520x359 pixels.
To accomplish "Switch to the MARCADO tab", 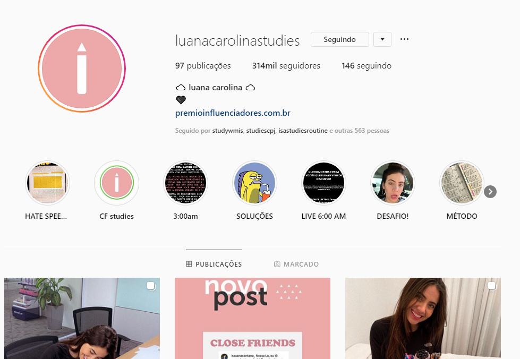I will click(296, 264).
